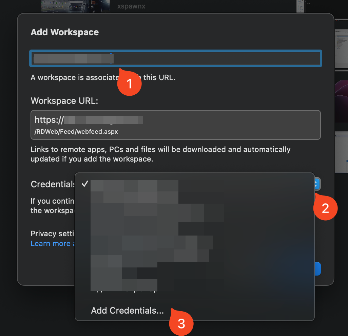Image resolution: width=348 pixels, height=336 pixels.
Task: Choose Add Credentials... from the dropdown
Action: [127, 311]
